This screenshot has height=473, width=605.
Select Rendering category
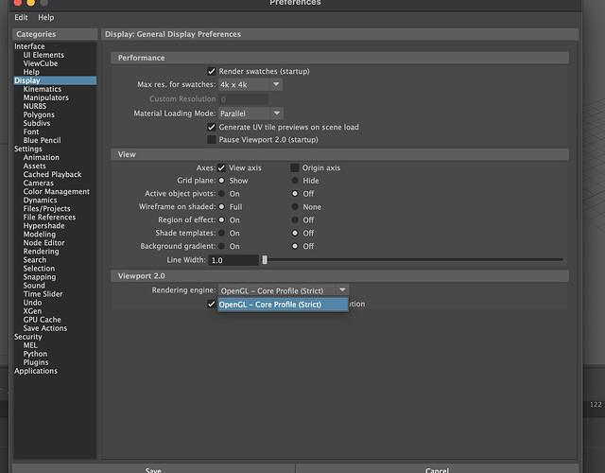pos(41,252)
